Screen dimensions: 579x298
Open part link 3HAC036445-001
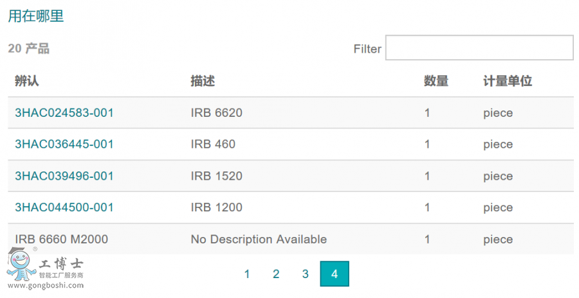pyautogui.click(x=64, y=145)
